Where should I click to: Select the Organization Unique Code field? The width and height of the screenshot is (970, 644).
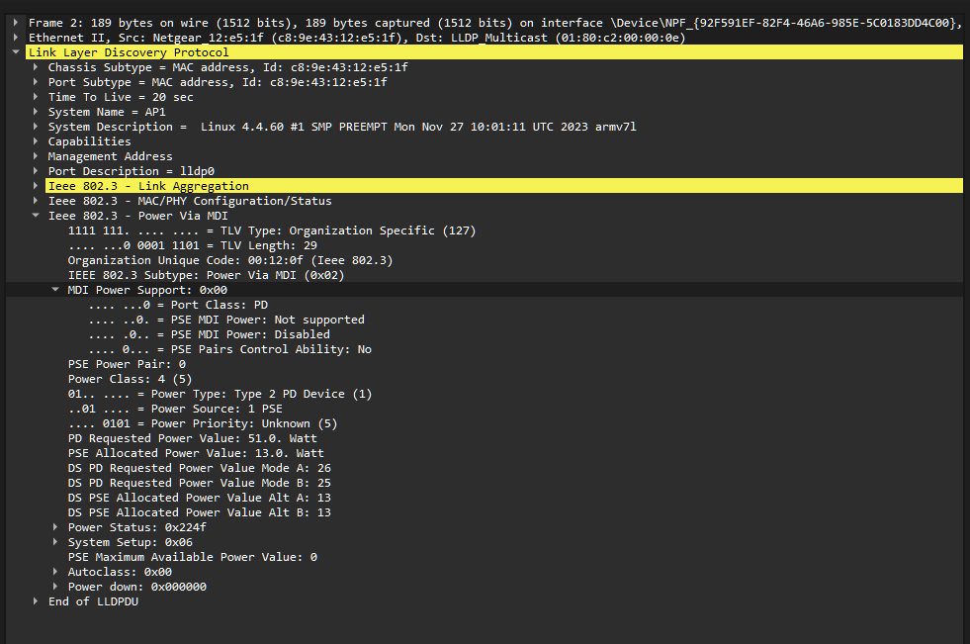click(x=229, y=260)
